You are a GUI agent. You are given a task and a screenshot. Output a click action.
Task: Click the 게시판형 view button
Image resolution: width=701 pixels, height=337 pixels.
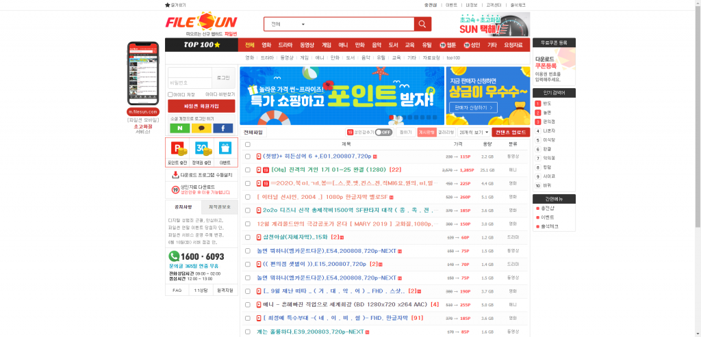(426, 133)
